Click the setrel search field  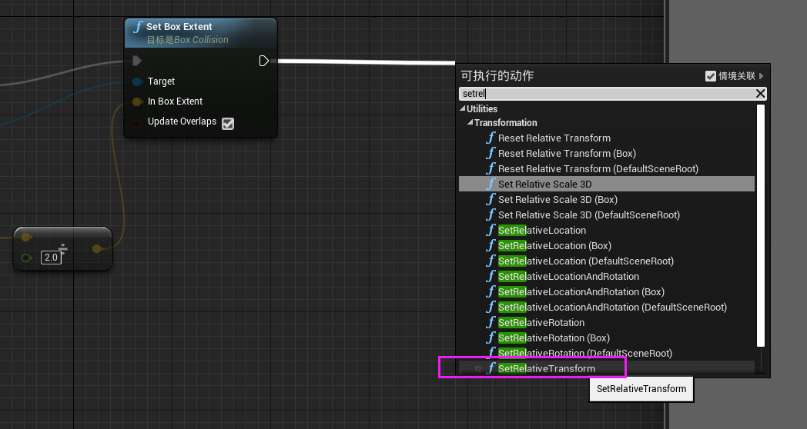[607, 94]
